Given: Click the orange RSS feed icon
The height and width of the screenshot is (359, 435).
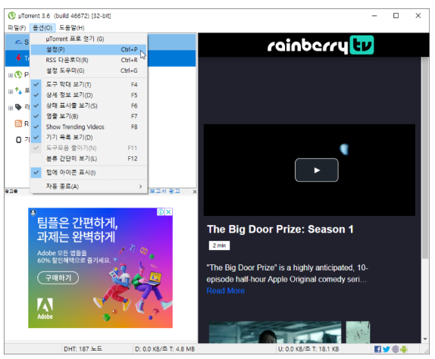Looking at the screenshot, I should click(18, 123).
